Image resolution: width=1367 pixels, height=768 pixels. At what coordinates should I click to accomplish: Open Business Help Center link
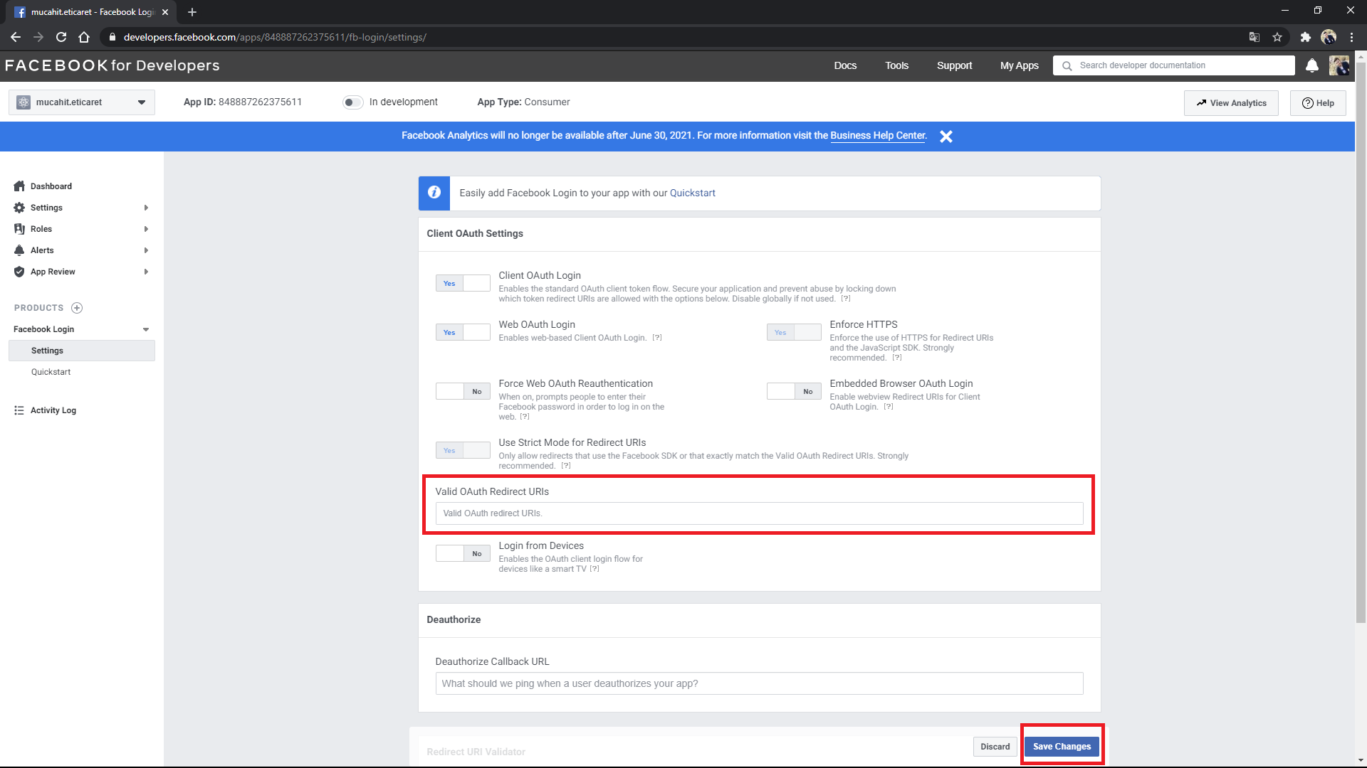[877, 135]
